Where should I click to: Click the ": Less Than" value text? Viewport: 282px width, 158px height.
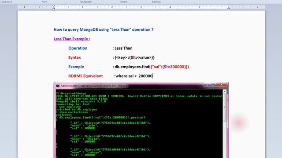tap(122, 48)
